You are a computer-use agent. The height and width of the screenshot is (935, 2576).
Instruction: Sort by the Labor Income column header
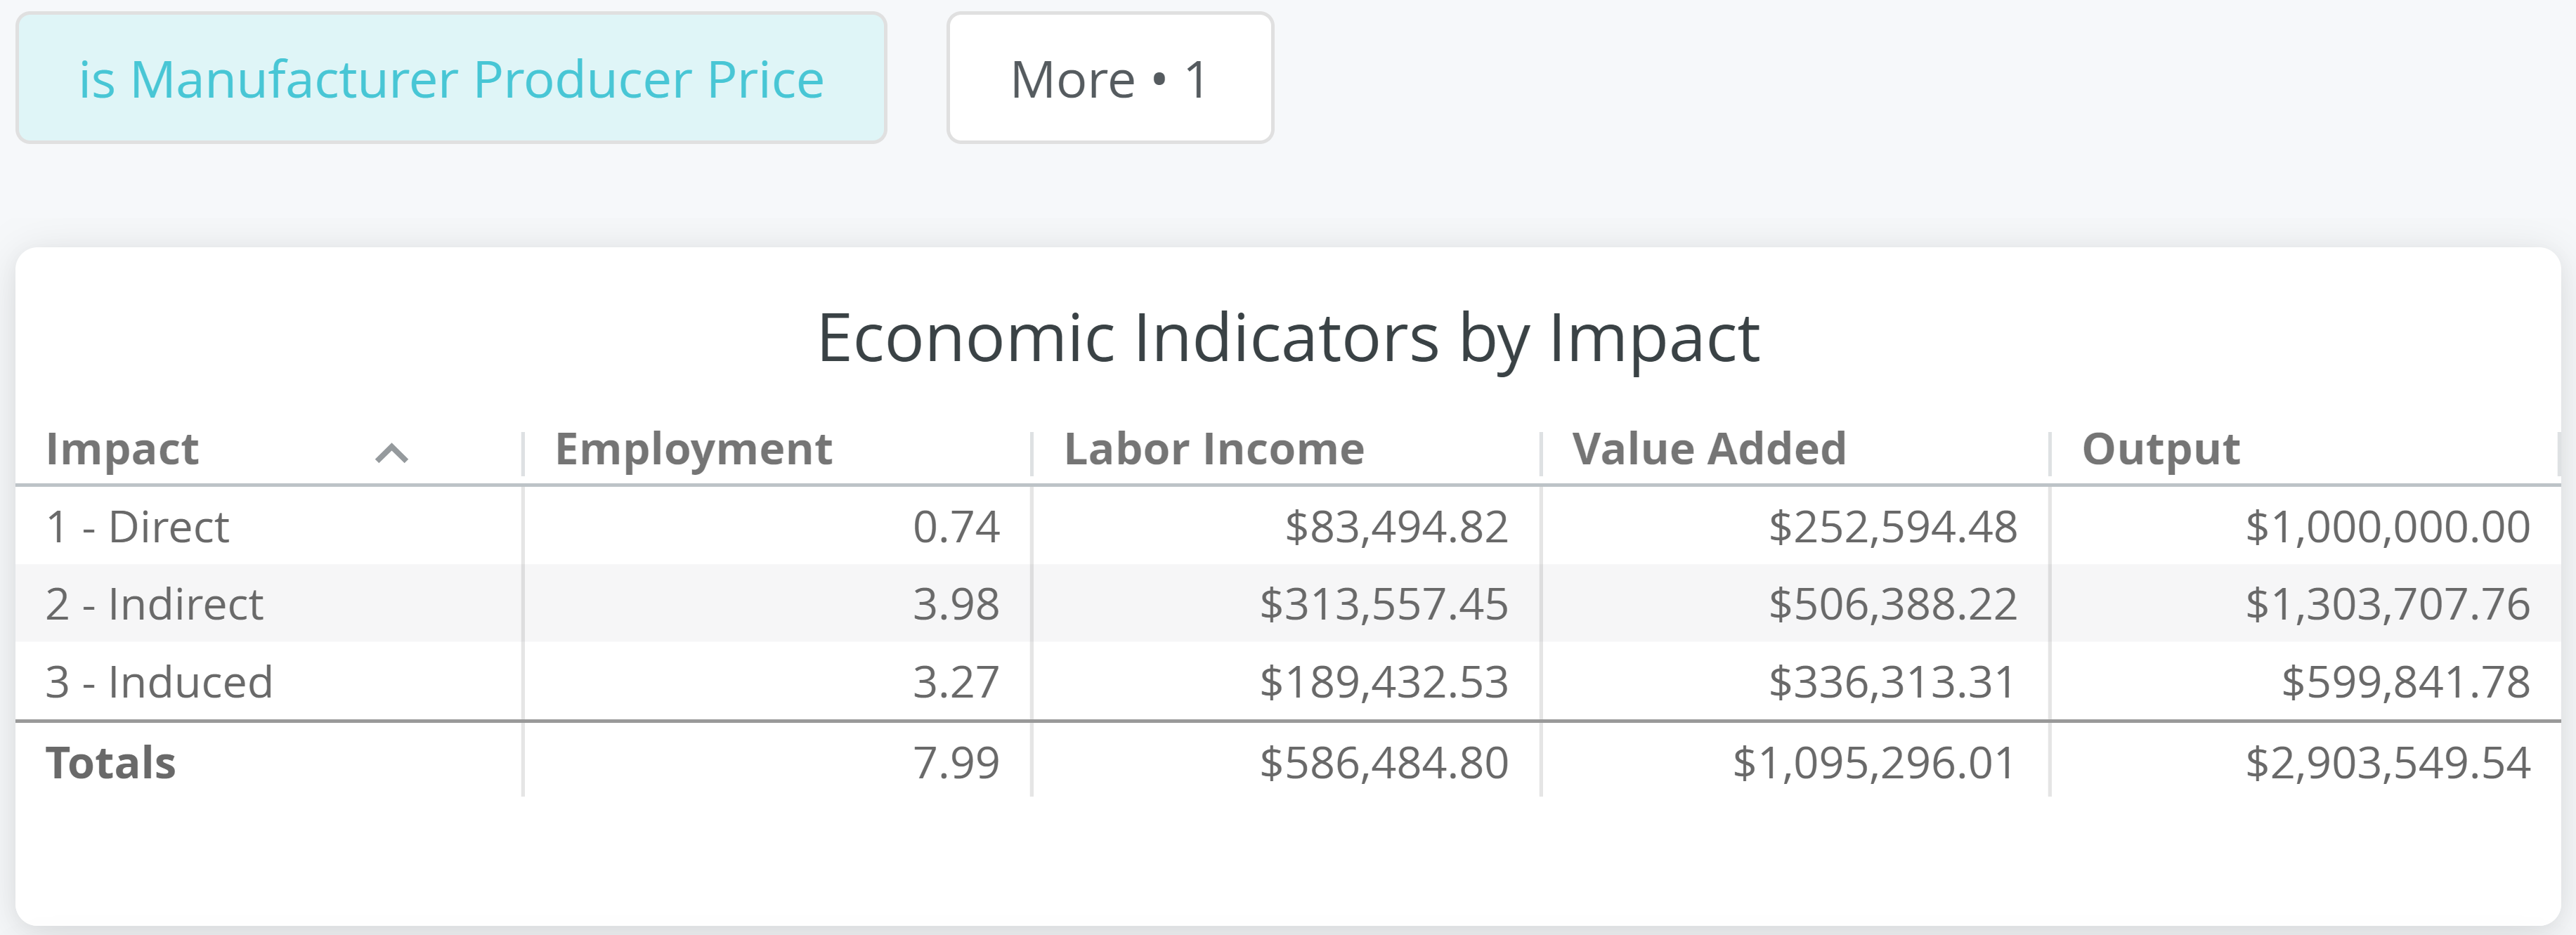1213,450
